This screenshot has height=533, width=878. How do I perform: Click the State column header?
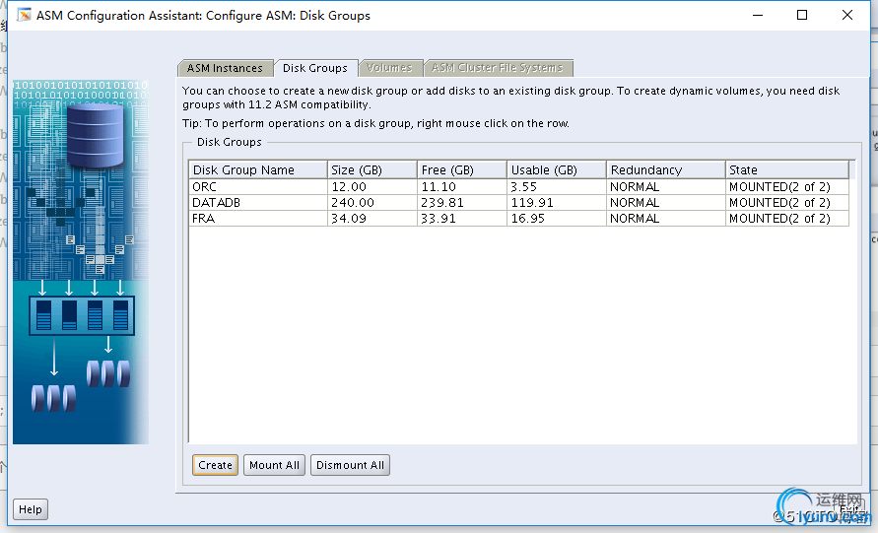787,169
